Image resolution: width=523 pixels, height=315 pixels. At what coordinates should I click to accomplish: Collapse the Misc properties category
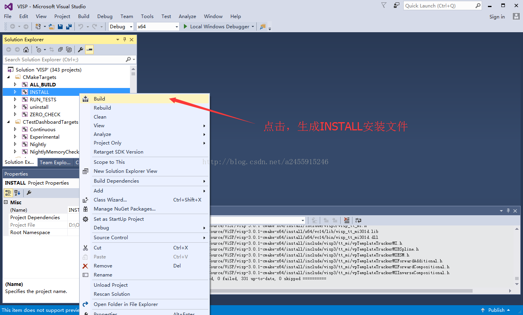(6, 202)
